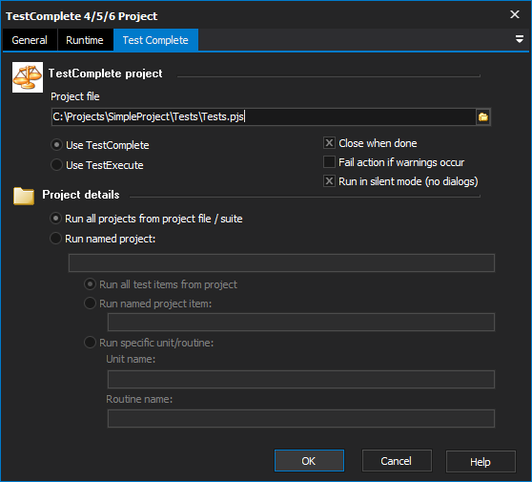This screenshot has width=532, height=482.
Task: Open the tab list dropdown arrow
Action: tap(519, 39)
